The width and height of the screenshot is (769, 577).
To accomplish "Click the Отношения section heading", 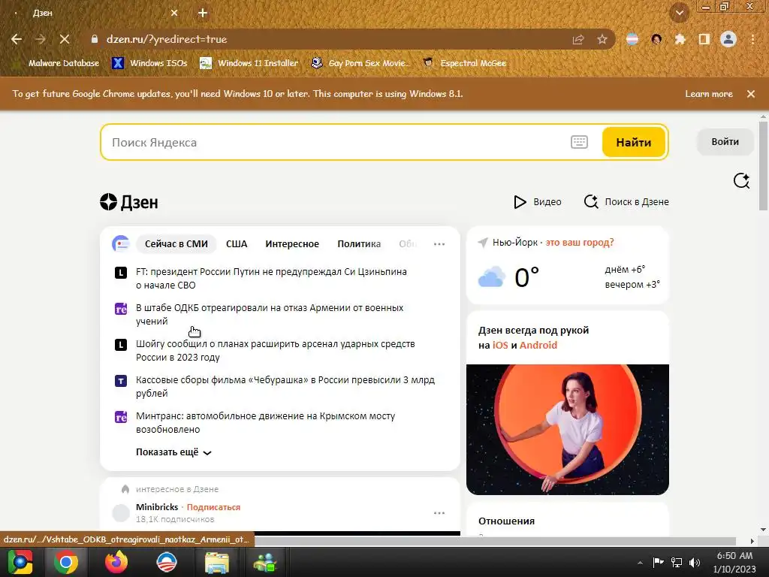I will [507, 521].
